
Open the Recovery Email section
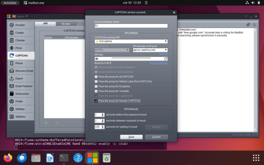(21, 71)
